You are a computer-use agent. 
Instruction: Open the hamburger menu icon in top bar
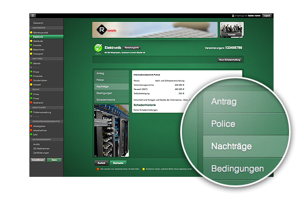click(33, 15)
